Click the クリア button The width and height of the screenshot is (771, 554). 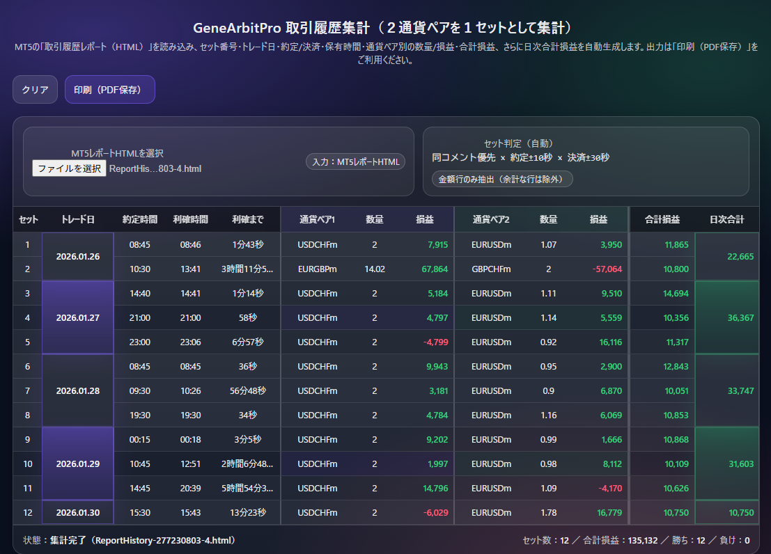(x=35, y=90)
